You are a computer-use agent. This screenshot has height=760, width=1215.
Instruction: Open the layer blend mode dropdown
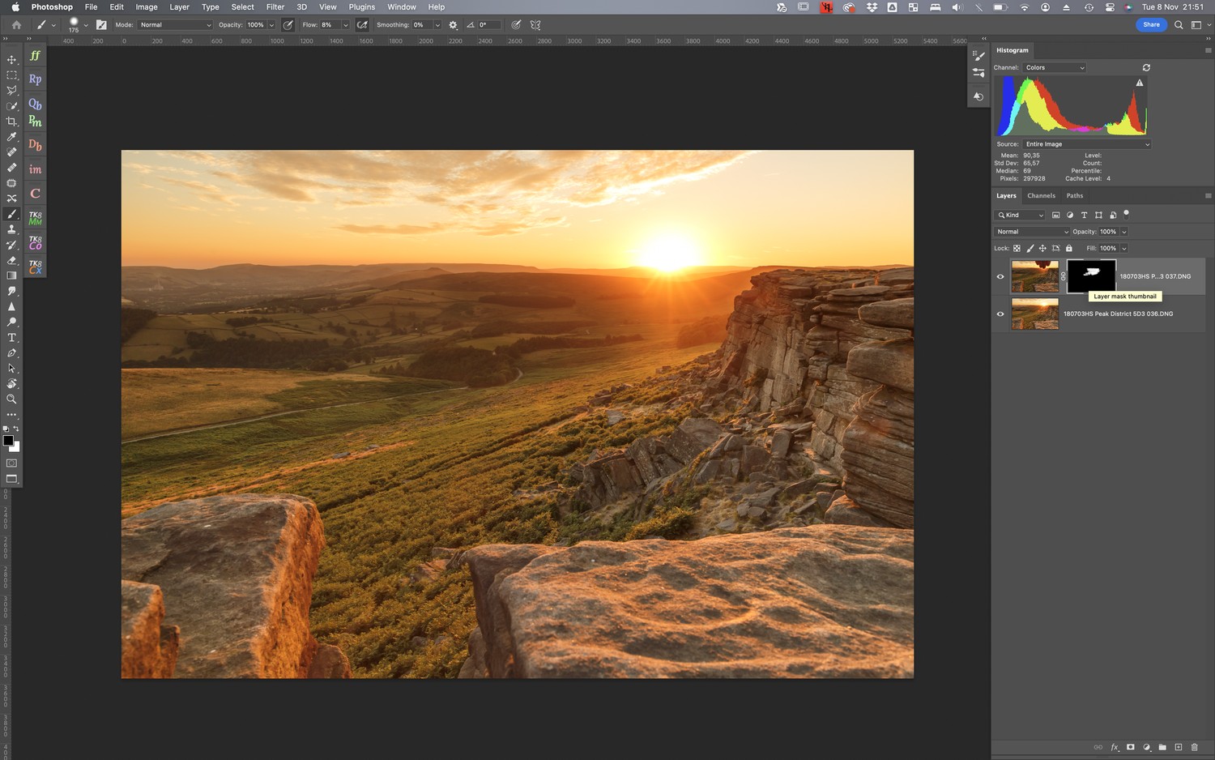(x=1032, y=232)
